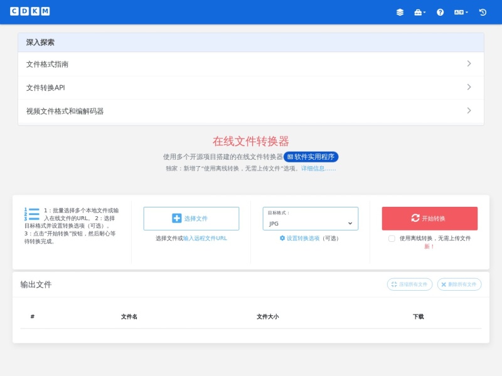Click the numbered list steps icon
The width and height of the screenshot is (502, 376).
point(32,214)
